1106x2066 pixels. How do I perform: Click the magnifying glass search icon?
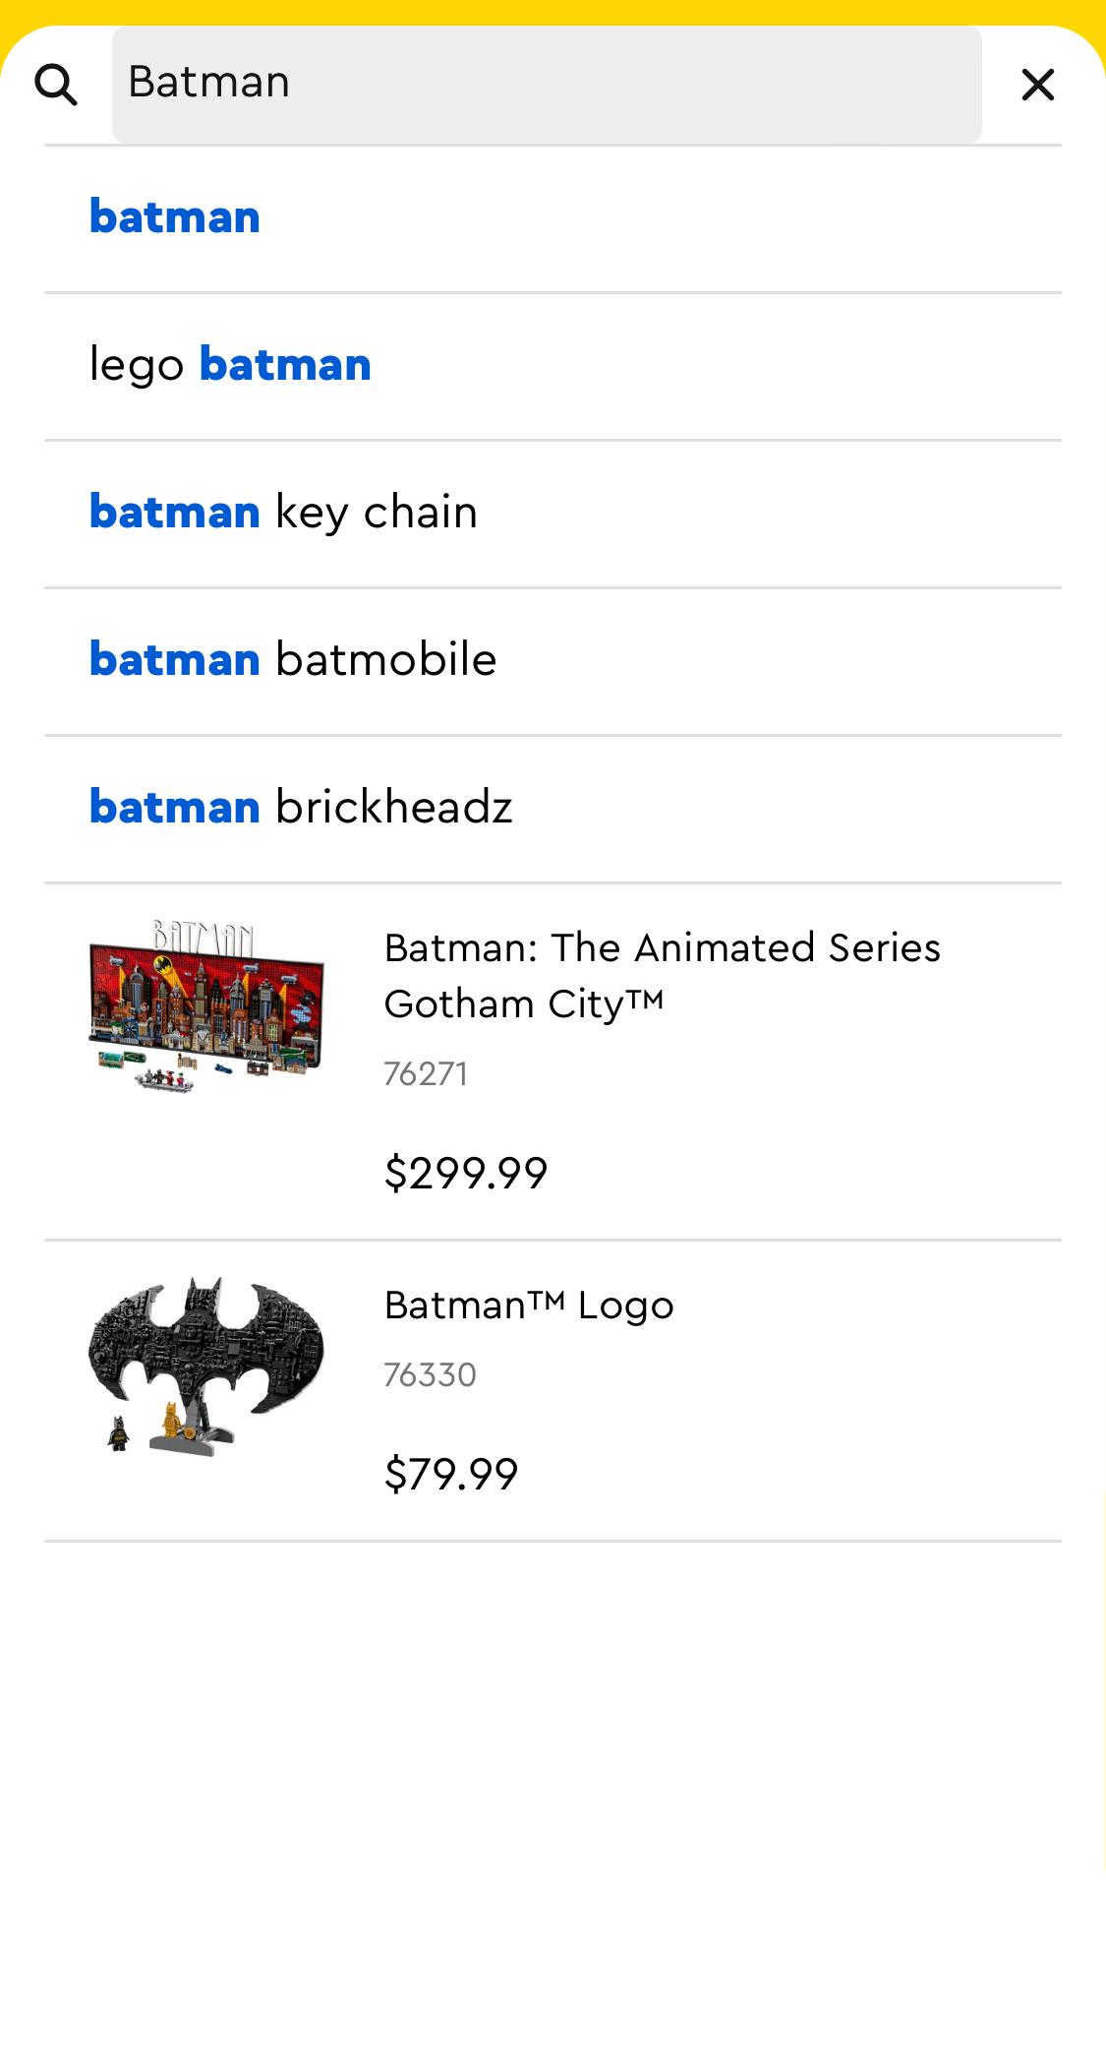tap(57, 84)
